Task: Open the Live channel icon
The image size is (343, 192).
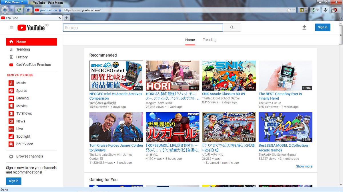Action: pos(11,129)
